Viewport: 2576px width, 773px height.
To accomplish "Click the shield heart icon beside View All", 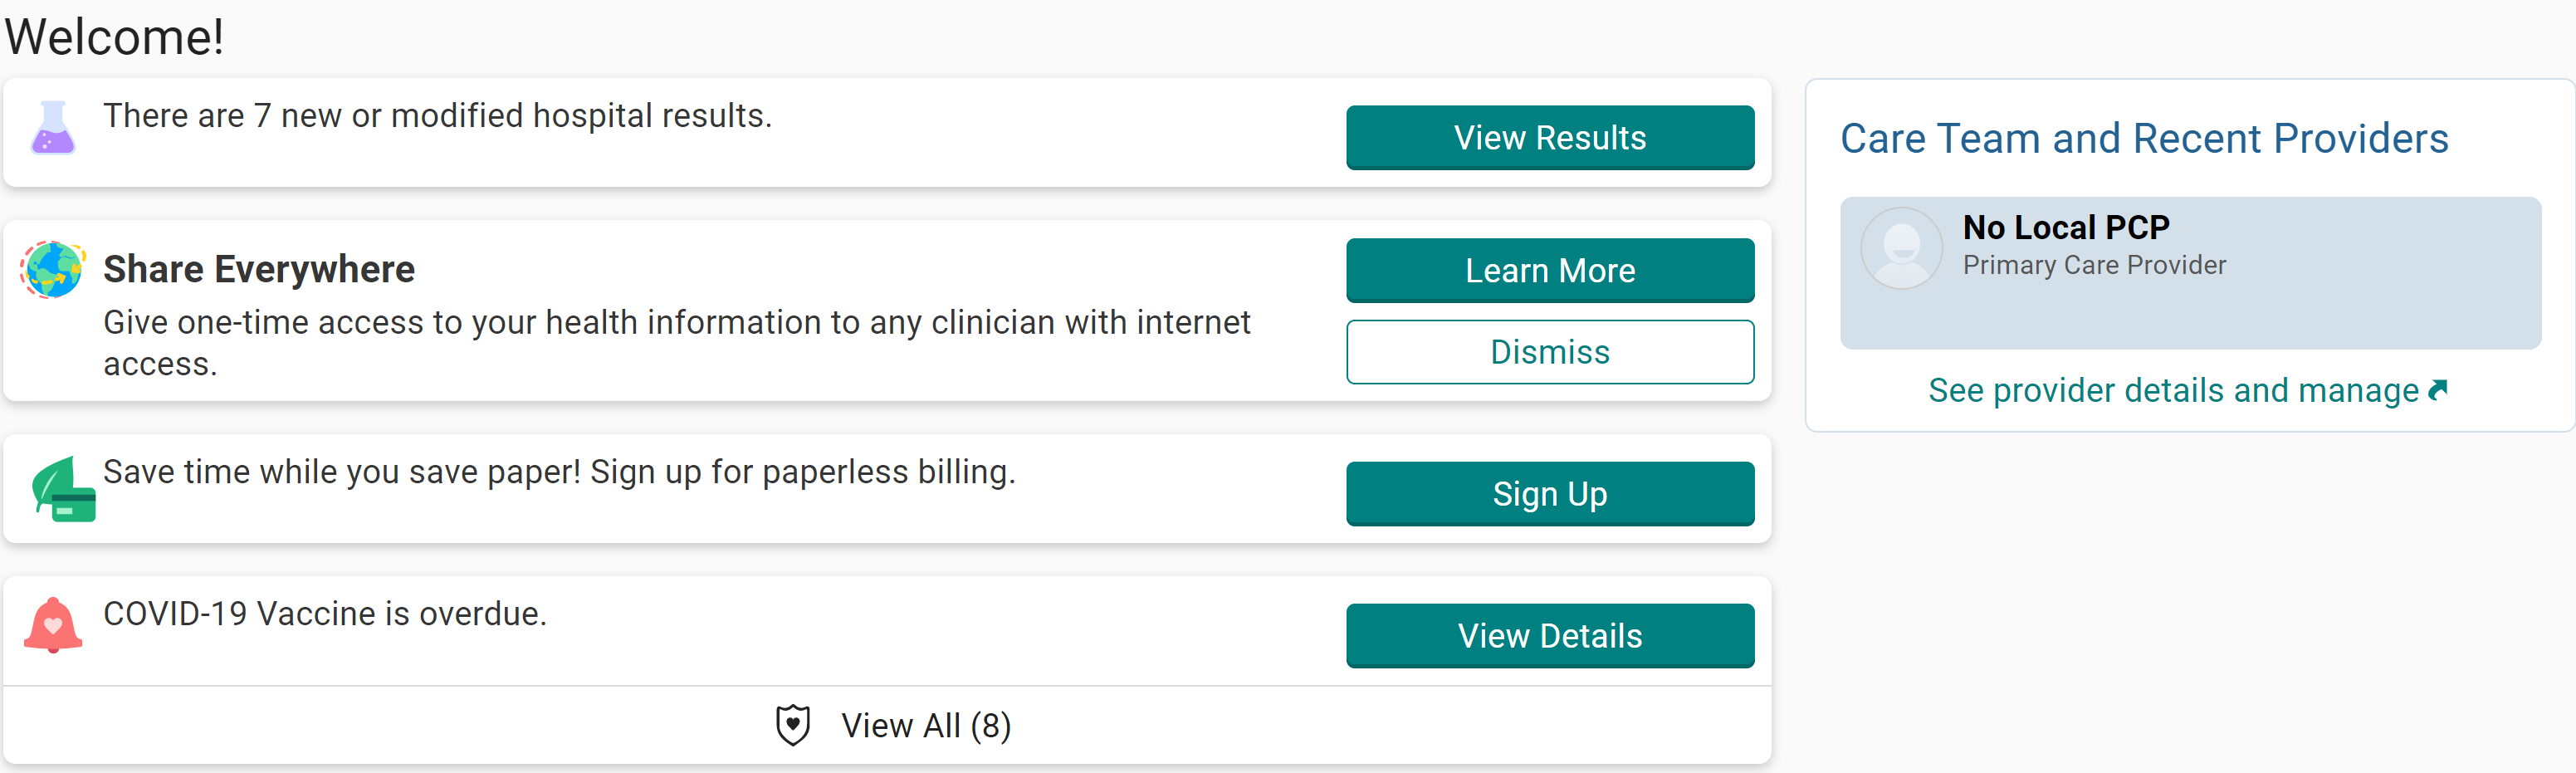I will (793, 725).
